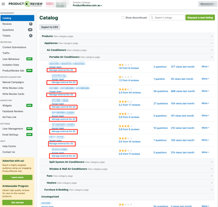
Task: Collapse Portable Air Conditioners section
Action: pyautogui.click(x=212, y=57)
